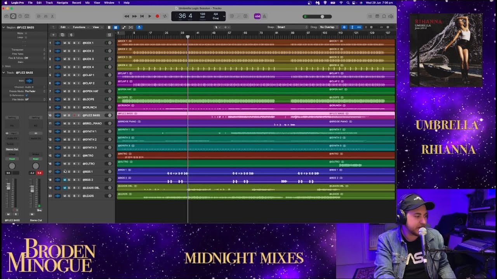Toggle the metronome click button

264,16
